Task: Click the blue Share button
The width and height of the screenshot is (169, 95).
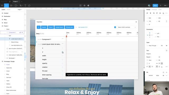Action: click(155, 6)
